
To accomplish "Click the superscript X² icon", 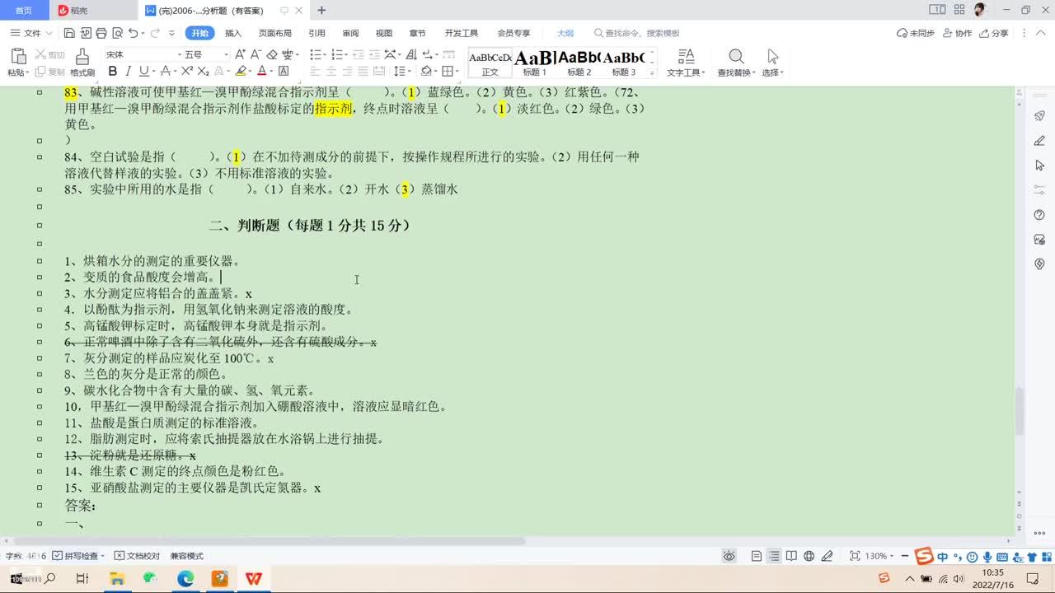I will point(190,72).
